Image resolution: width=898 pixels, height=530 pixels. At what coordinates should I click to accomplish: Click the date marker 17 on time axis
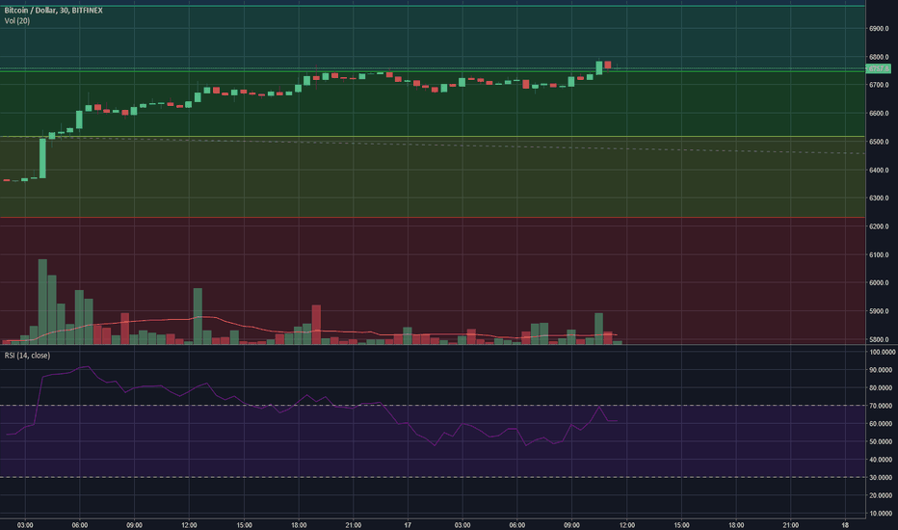pos(408,525)
